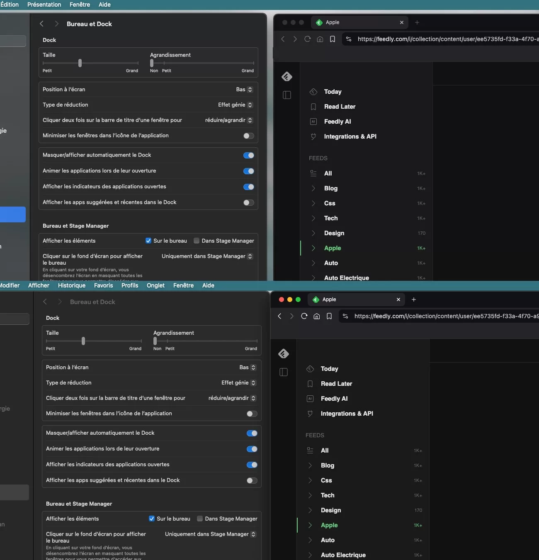The image size is (539, 560).
Task: Open a new tab in the upper browser window
Action: (417, 22)
